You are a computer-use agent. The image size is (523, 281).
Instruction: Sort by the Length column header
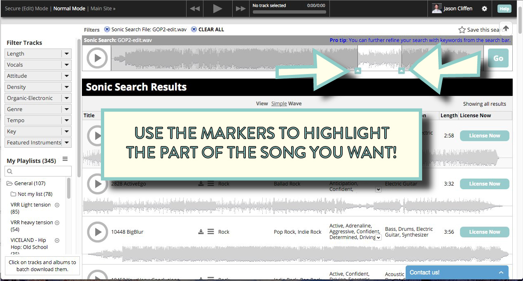click(449, 116)
